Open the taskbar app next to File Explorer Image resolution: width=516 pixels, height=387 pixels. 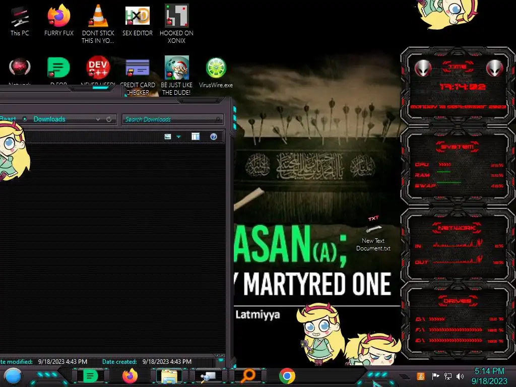[208, 376]
